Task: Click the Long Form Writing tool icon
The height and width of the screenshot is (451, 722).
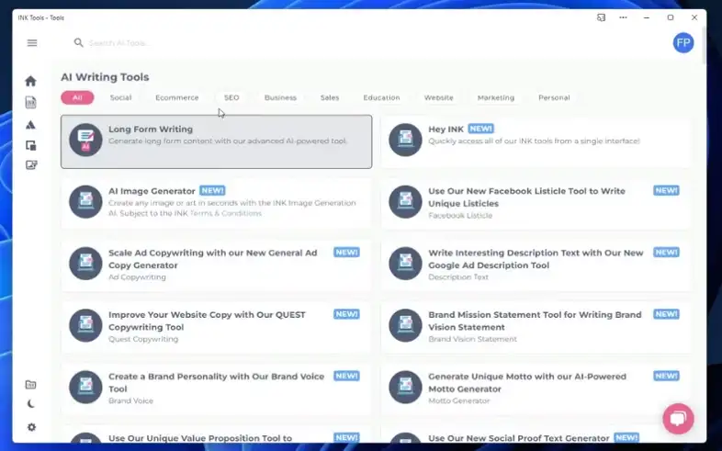Action: pyautogui.click(x=85, y=140)
